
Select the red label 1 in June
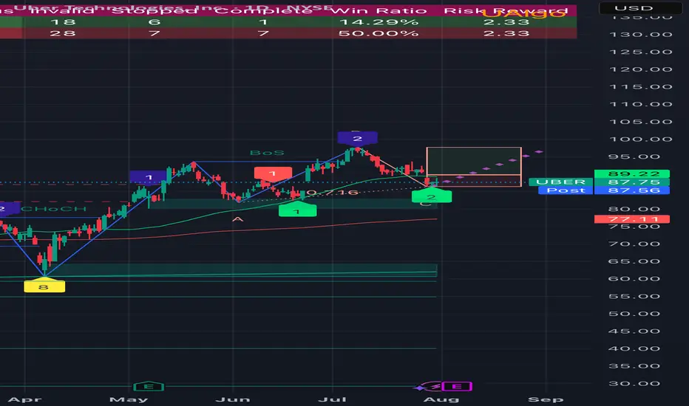[x=273, y=173]
